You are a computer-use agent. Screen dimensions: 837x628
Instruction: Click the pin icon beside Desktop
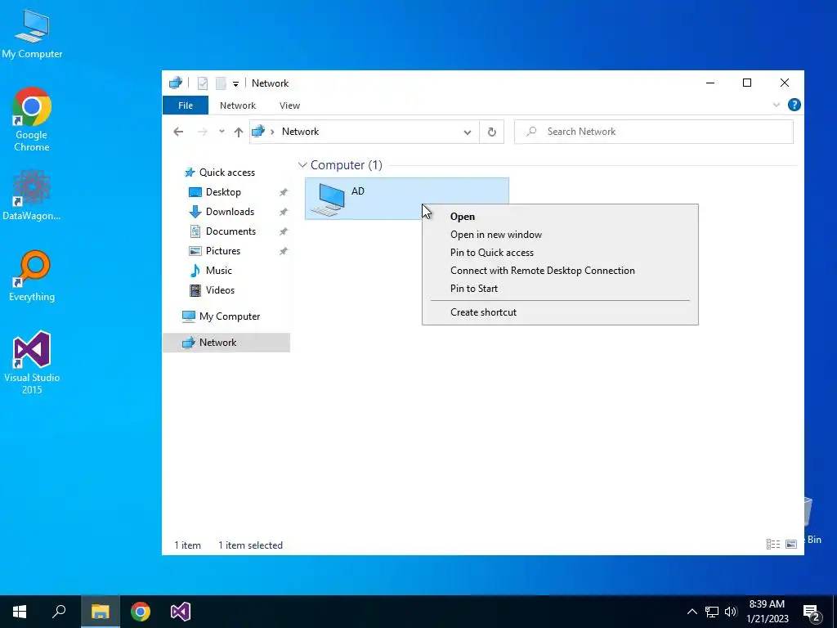click(x=284, y=192)
